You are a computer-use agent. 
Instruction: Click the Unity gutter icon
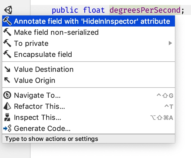(x=8, y=10)
